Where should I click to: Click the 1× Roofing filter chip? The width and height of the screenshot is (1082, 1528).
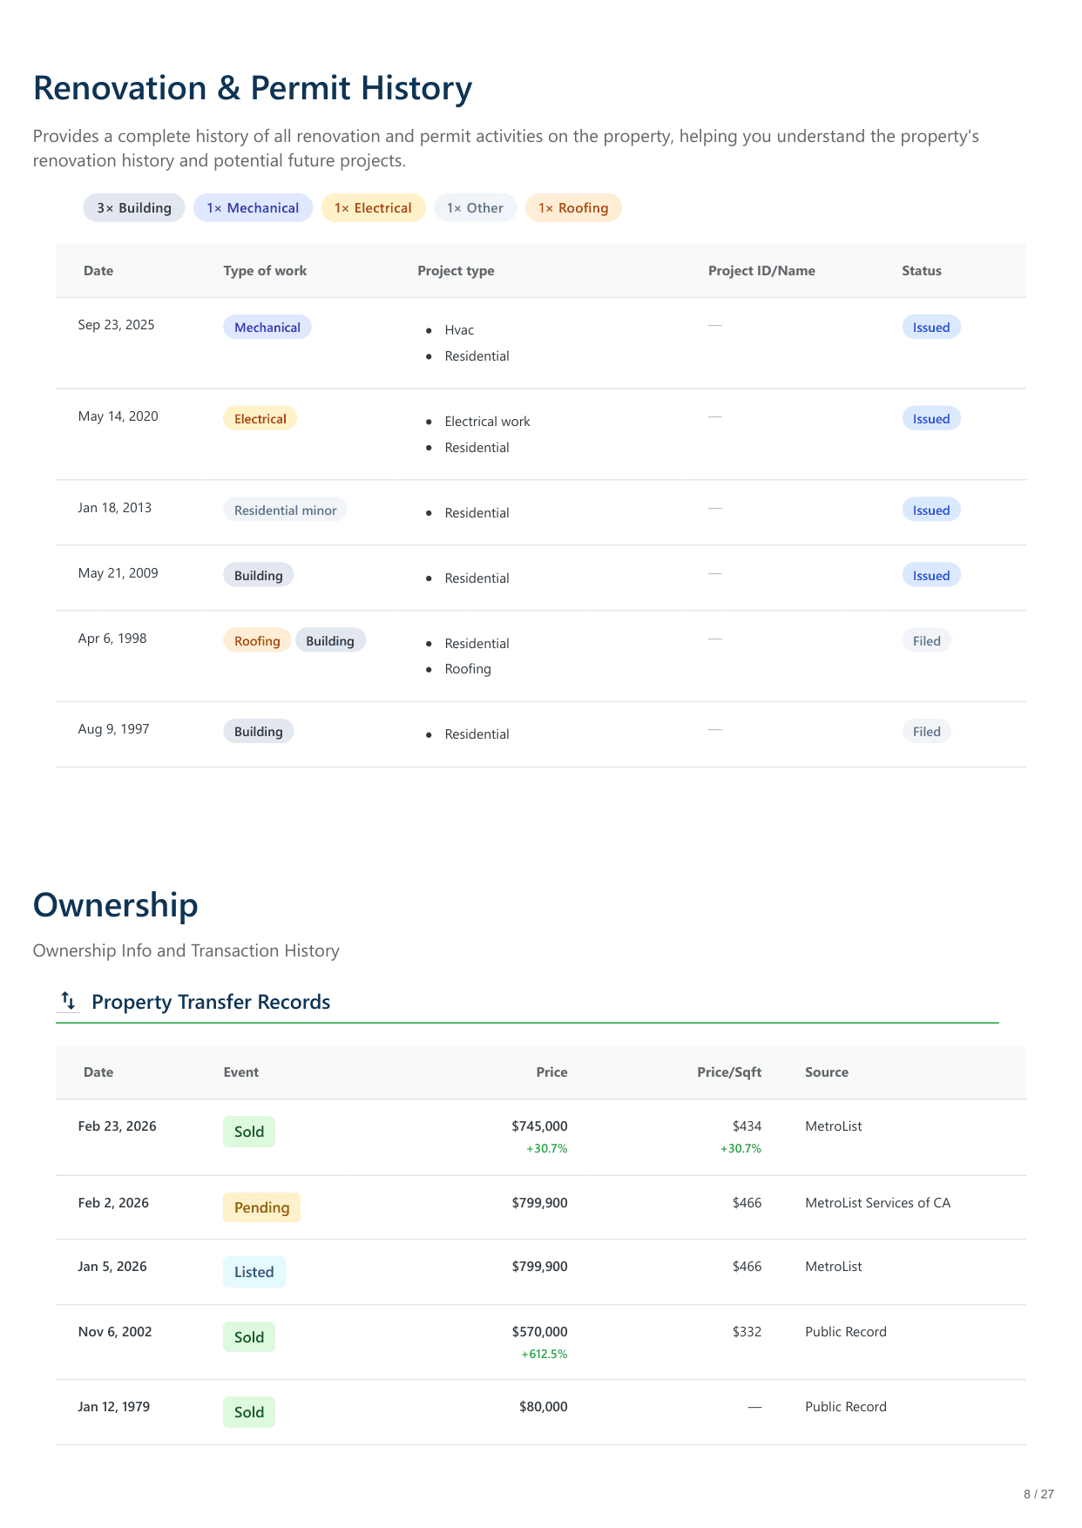[572, 207]
